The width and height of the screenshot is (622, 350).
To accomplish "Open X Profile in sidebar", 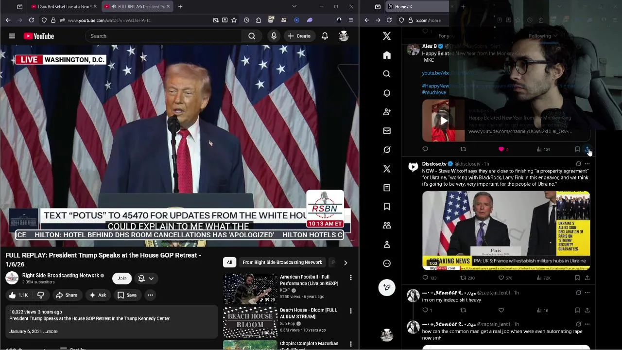I will tap(387, 245).
